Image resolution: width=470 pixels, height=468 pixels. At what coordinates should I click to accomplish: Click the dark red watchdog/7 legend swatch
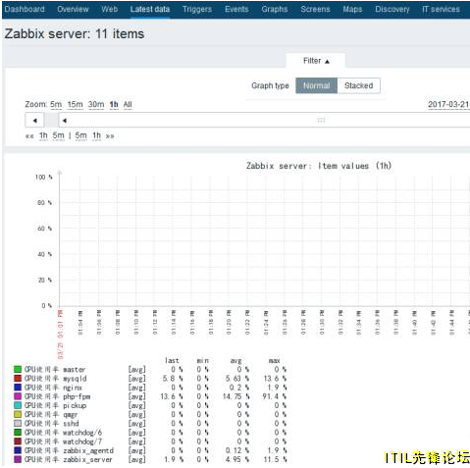[x=18, y=442]
